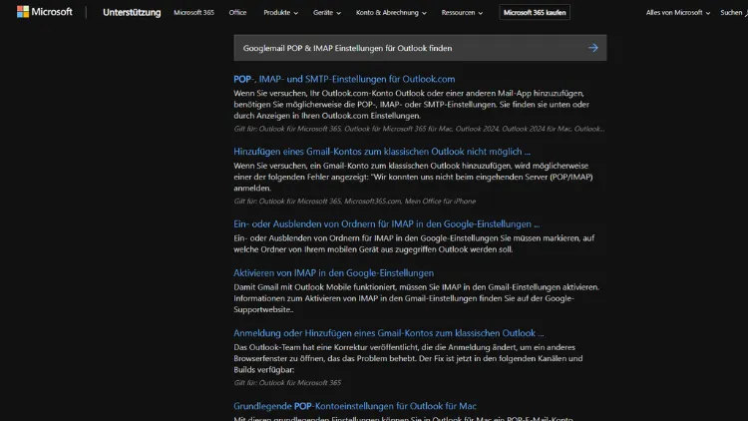
Task: Open Ein- oder Ausblenden von Ordnern result
Action: click(386, 223)
